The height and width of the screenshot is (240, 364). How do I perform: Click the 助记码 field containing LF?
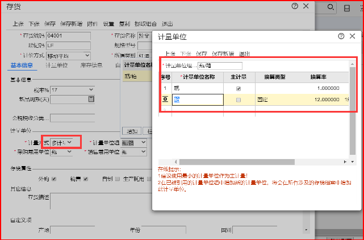click(x=68, y=45)
